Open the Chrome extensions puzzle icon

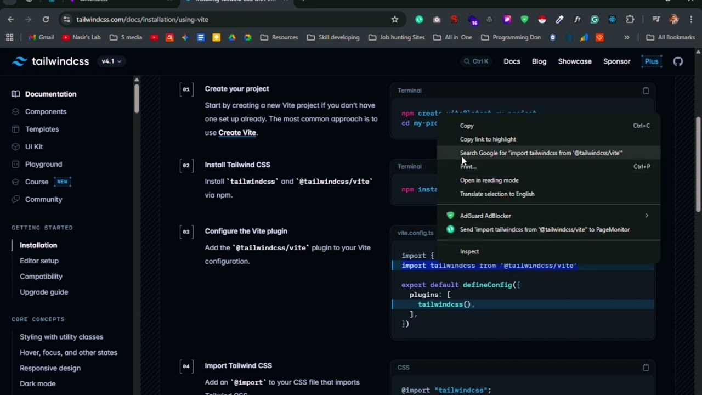click(x=630, y=19)
